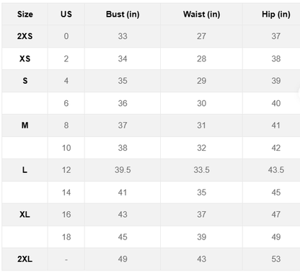The width and height of the screenshot is (300, 274).
Task: Click the 43.5 hip measurement cell
Action: pyautogui.click(x=276, y=170)
